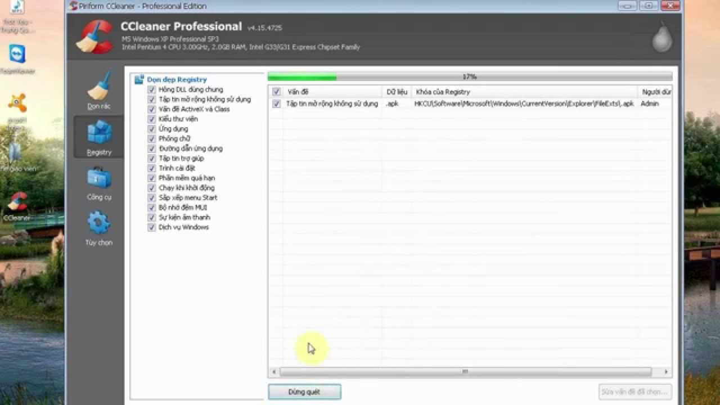The height and width of the screenshot is (405, 720).
Task: Select the Dọn dẹp Registry tree heading
Action: 177,80
